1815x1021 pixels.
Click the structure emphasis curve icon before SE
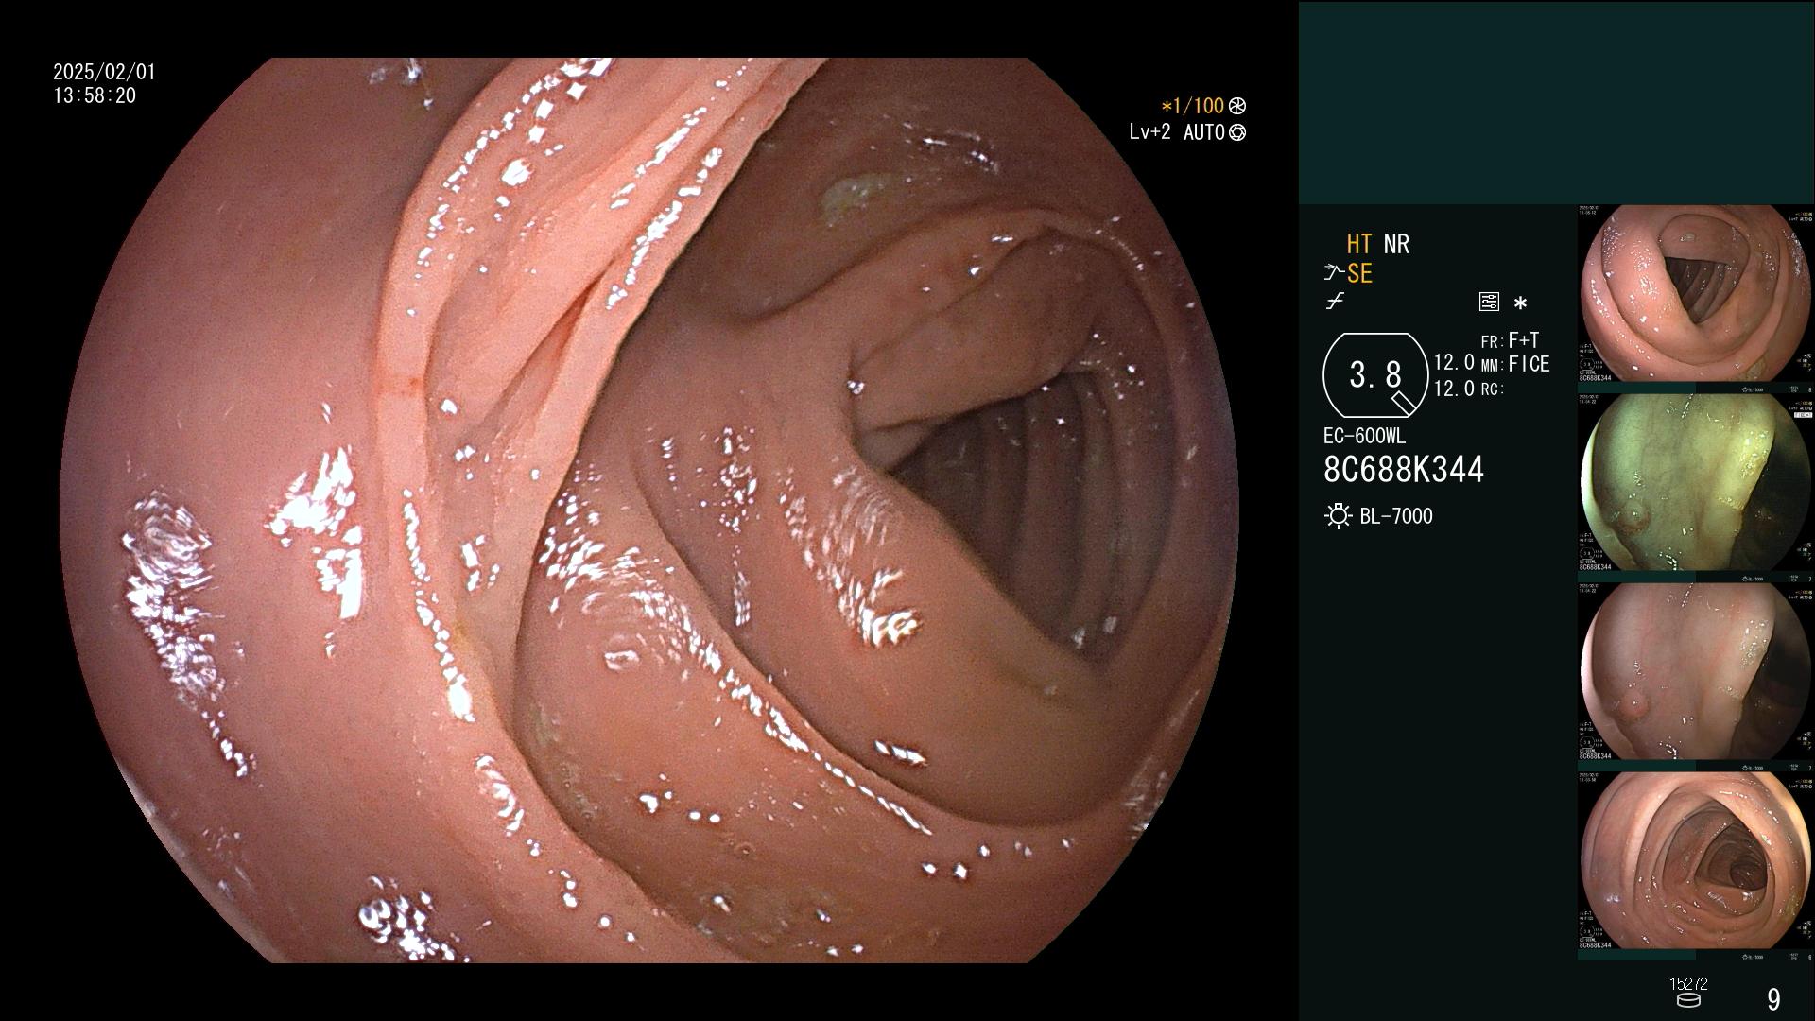(x=1334, y=273)
